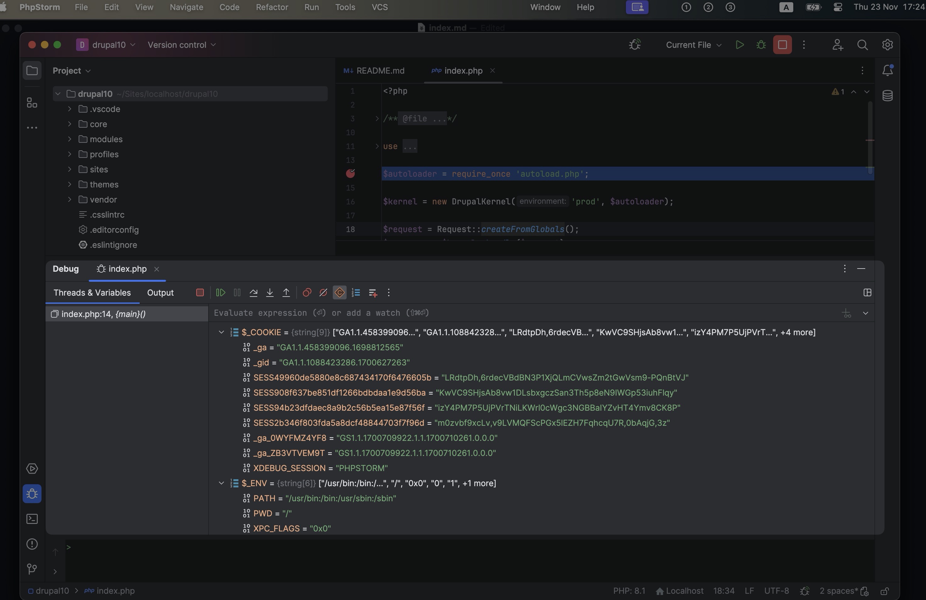Open the Refactor menu
The height and width of the screenshot is (600, 926).
pyautogui.click(x=272, y=8)
